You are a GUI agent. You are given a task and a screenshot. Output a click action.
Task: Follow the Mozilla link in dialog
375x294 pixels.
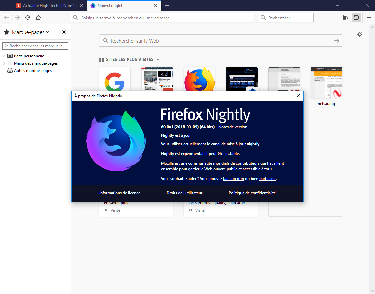click(167, 163)
